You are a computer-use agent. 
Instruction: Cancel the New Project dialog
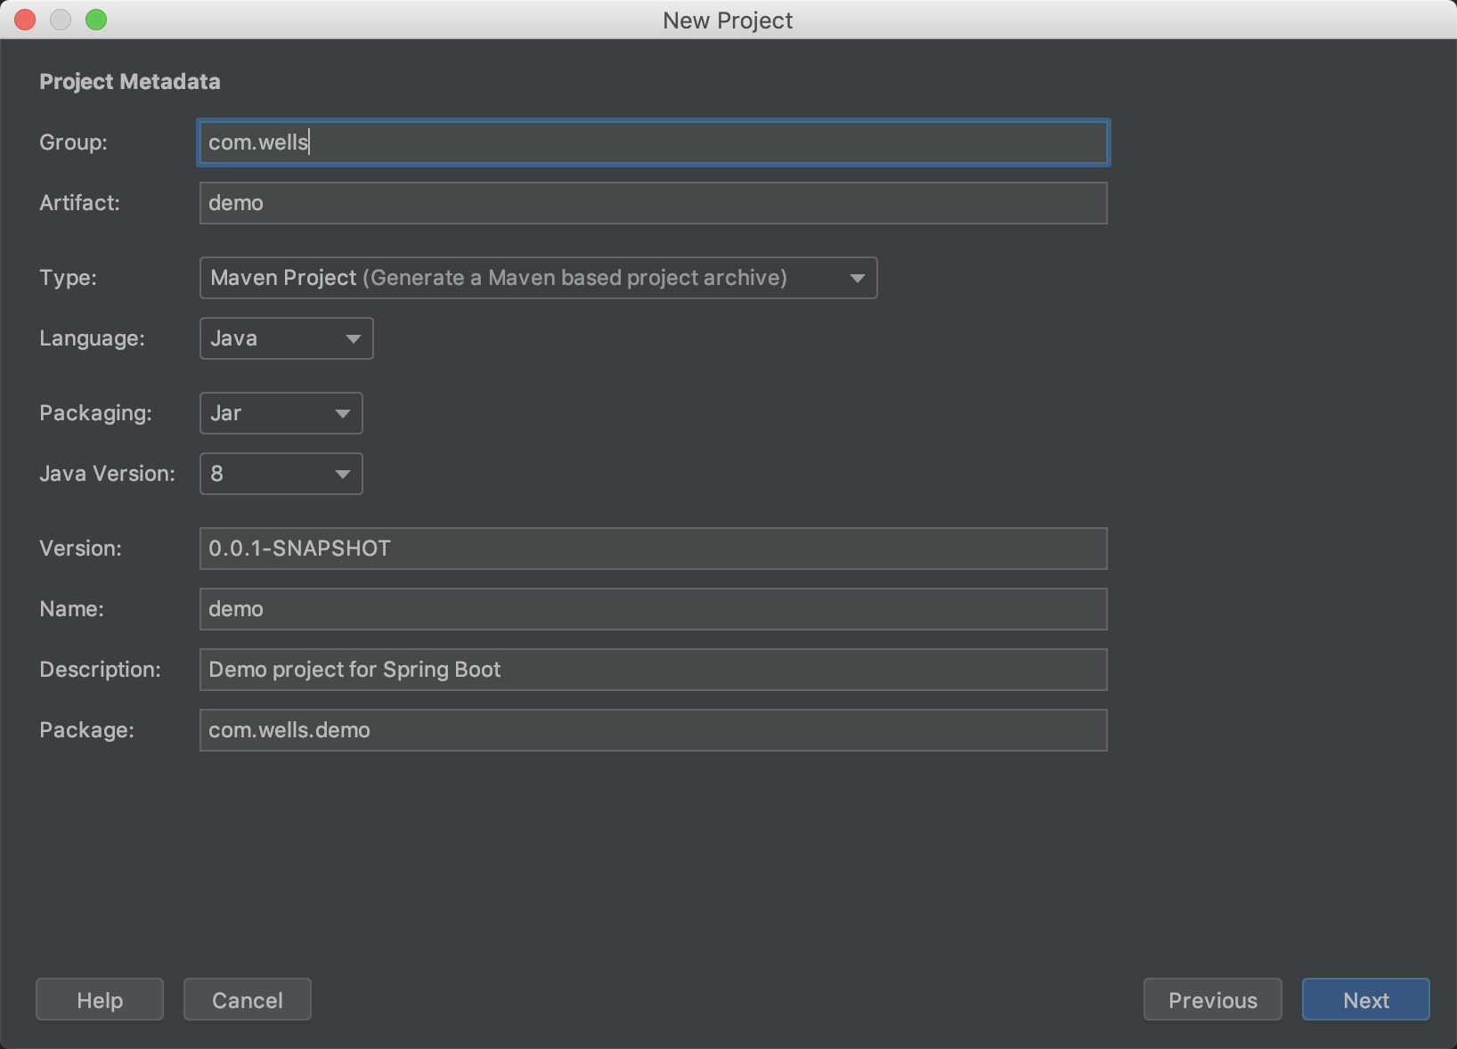[248, 1000]
